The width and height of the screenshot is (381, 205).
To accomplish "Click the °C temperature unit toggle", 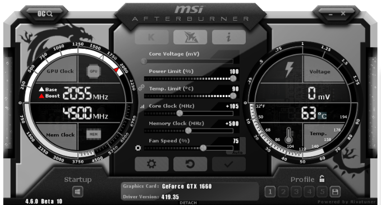I will tap(322, 116).
